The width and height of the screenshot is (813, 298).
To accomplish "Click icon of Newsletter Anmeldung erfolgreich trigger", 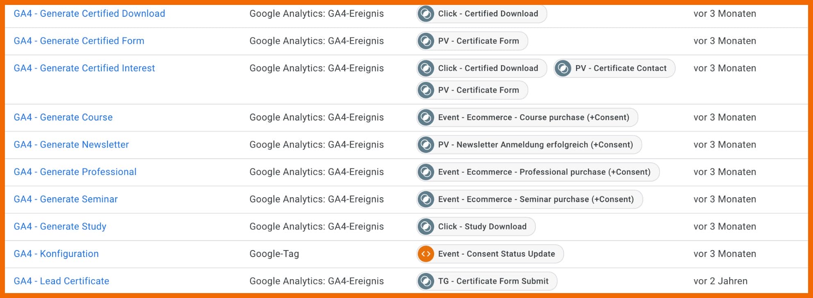I will coord(426,145).
